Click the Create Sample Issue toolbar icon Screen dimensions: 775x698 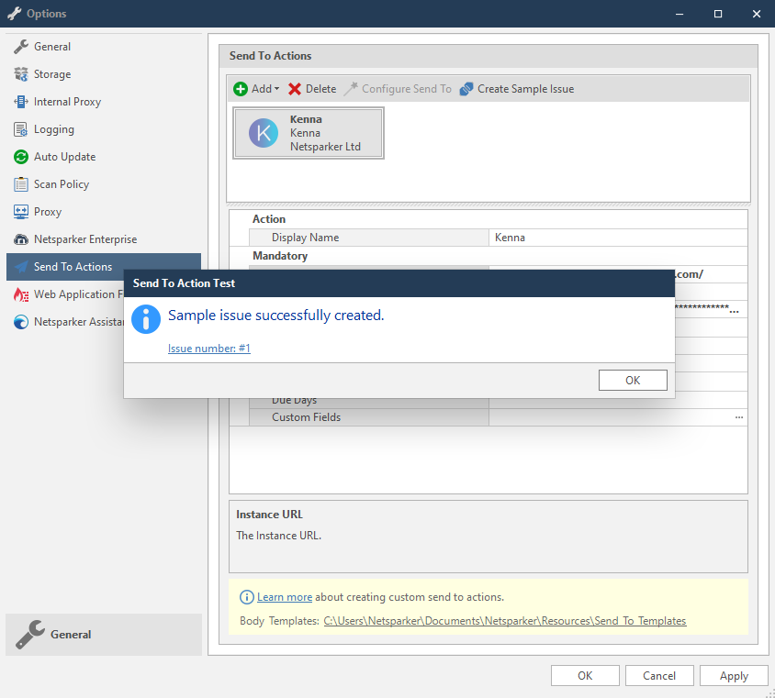point(466,88)
